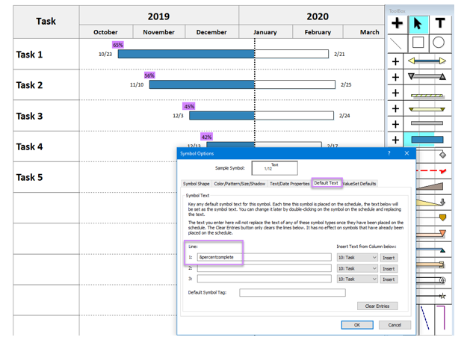Click the Task 1 blue progress bar
Image resolution: width=464 pixels, height=343 pixels.
tap(185, 55)
